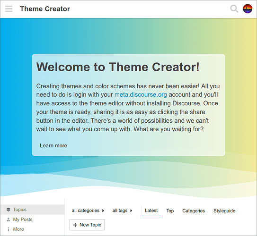Select My Posts in the sidebar
Image resolution: width=257 pixels, height=236 pixels.
point(33,219)
